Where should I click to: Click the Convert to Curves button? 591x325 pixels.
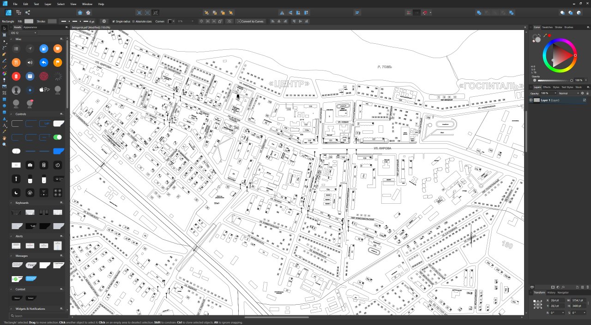[250, 21]
